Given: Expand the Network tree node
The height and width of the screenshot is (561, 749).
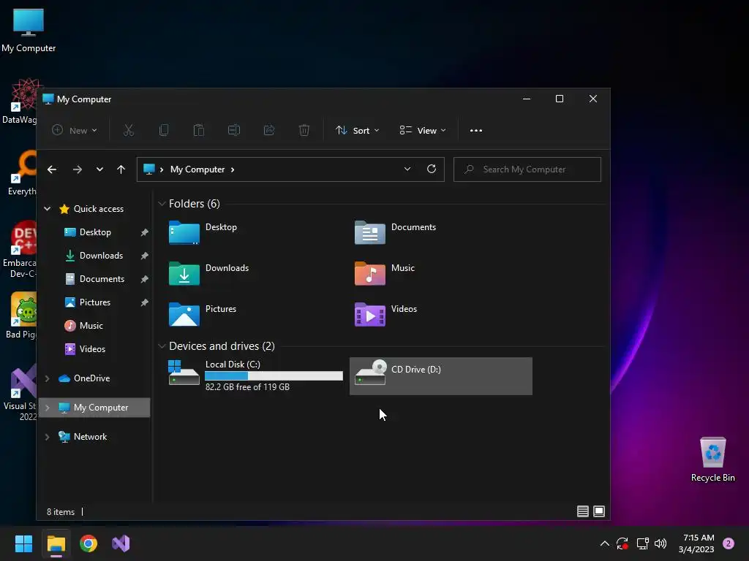Looking at the screenshot, I should 48,437.
